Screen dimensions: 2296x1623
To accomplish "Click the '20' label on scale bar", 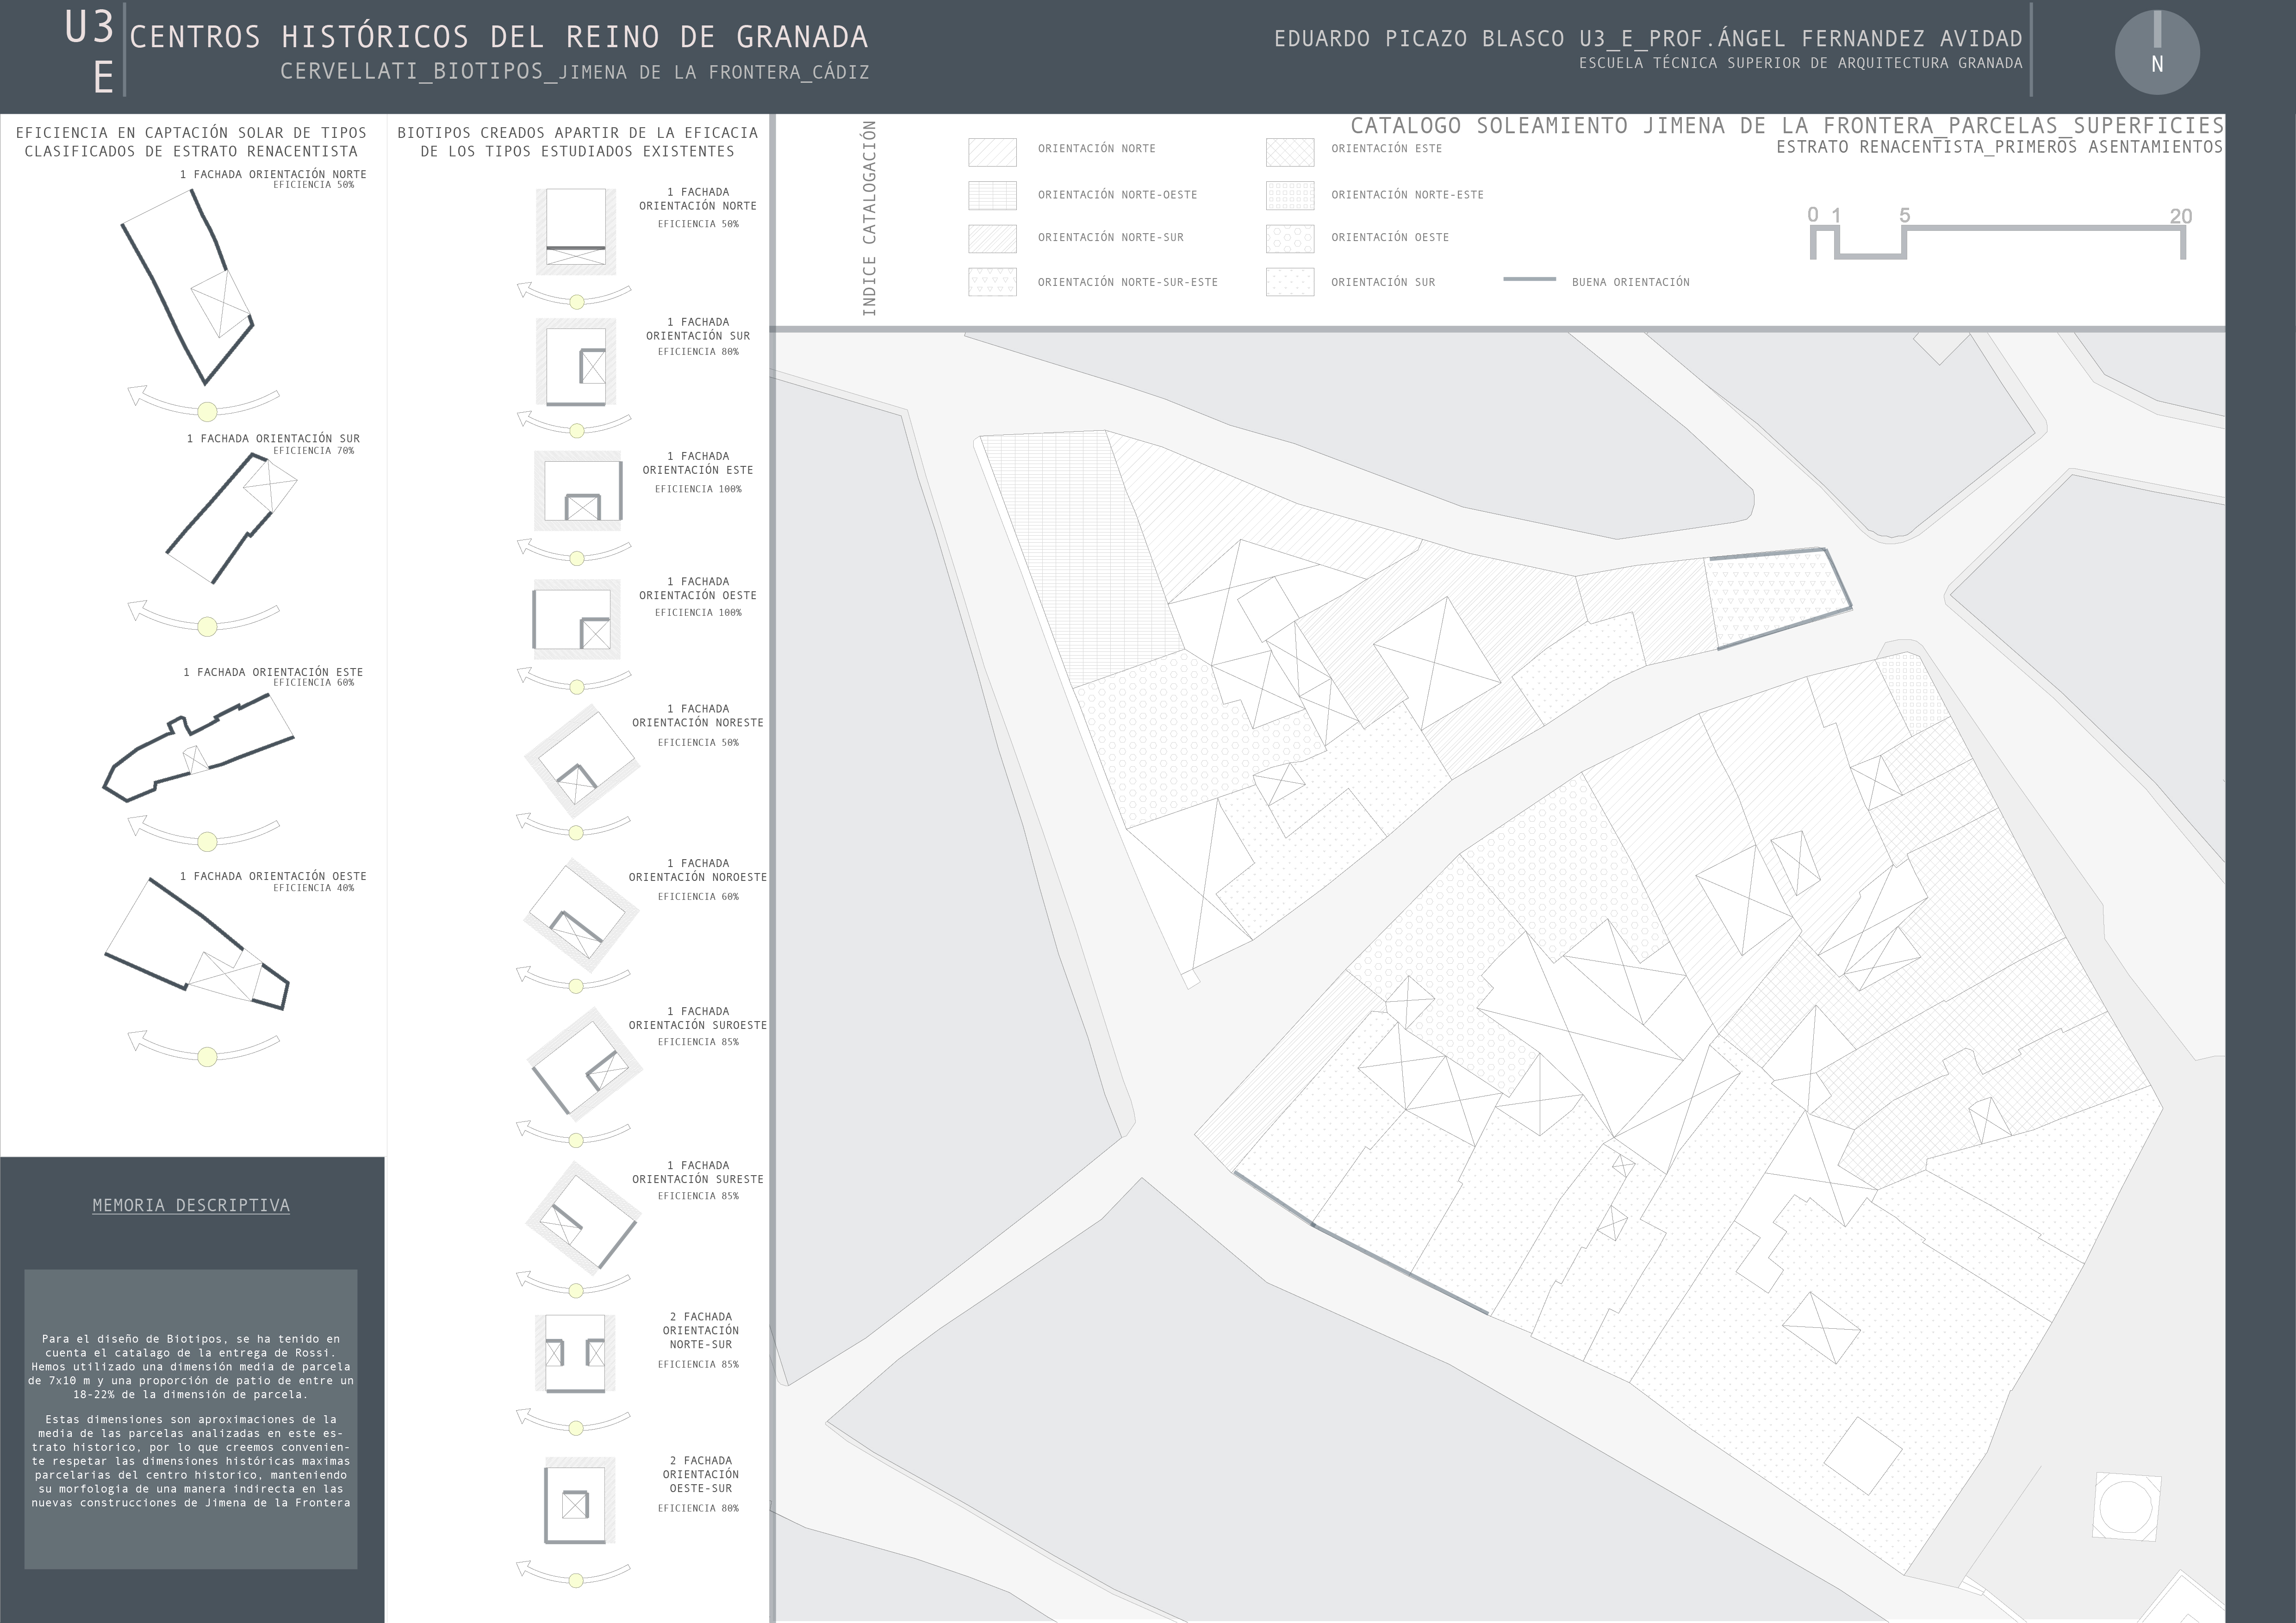I will coord(2181,216).
